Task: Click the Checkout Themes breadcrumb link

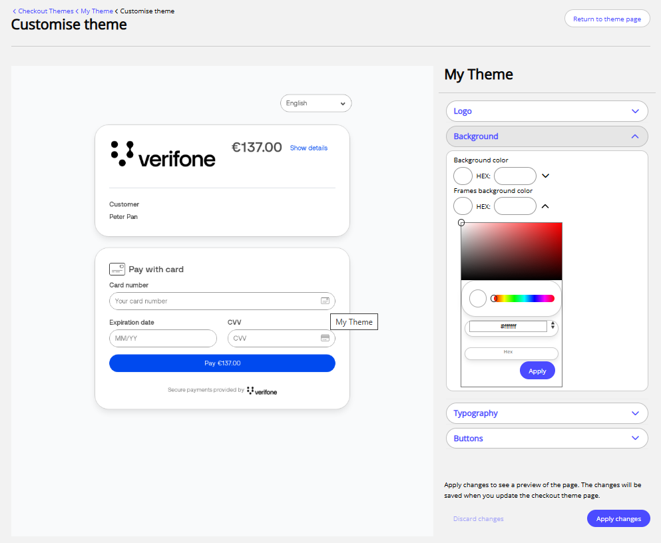Action: pos(45,11)
